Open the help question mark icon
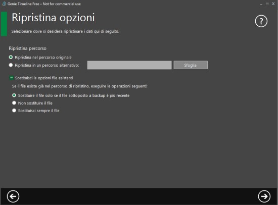Screen dimensions: 278x205 pos(261,21)
